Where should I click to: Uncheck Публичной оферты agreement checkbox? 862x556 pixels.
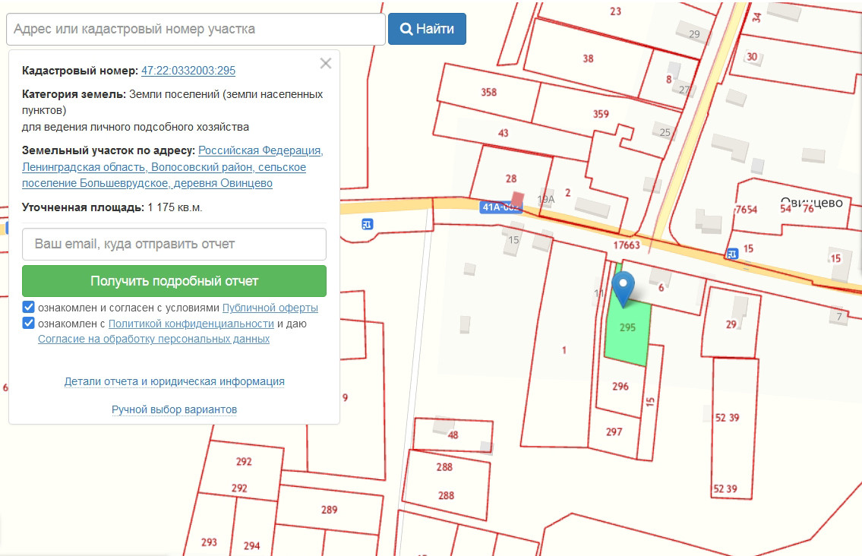[29, 307]
